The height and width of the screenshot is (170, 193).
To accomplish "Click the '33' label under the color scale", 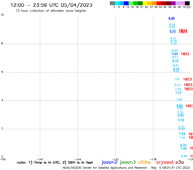I will point(160,7).
